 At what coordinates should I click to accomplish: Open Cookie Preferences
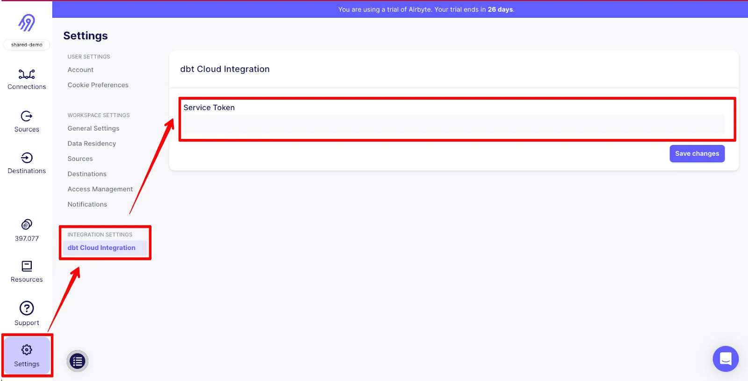point(98,85)
